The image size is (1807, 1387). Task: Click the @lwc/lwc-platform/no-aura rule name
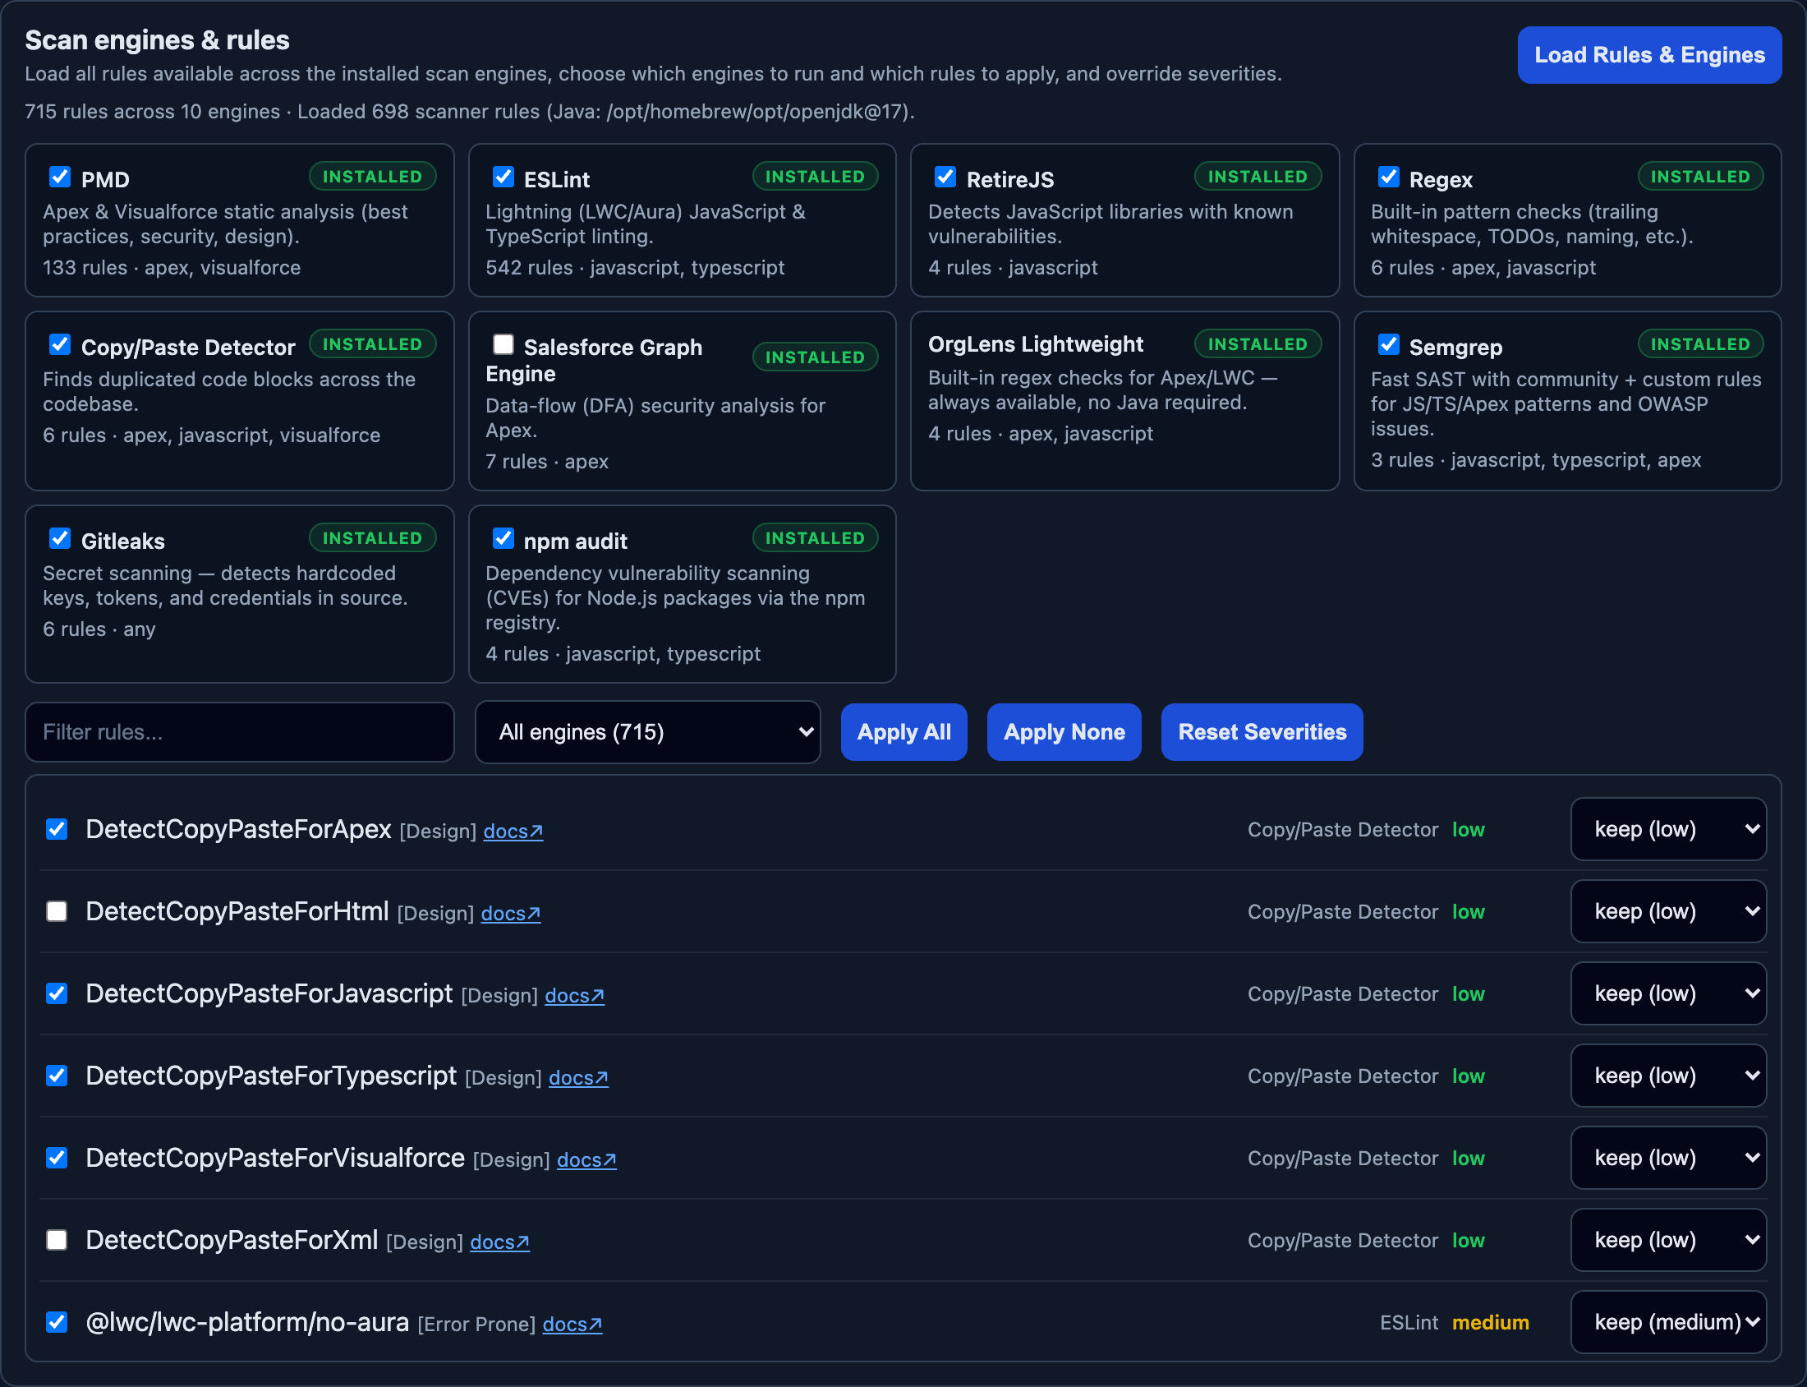(x=247, y=1322)
